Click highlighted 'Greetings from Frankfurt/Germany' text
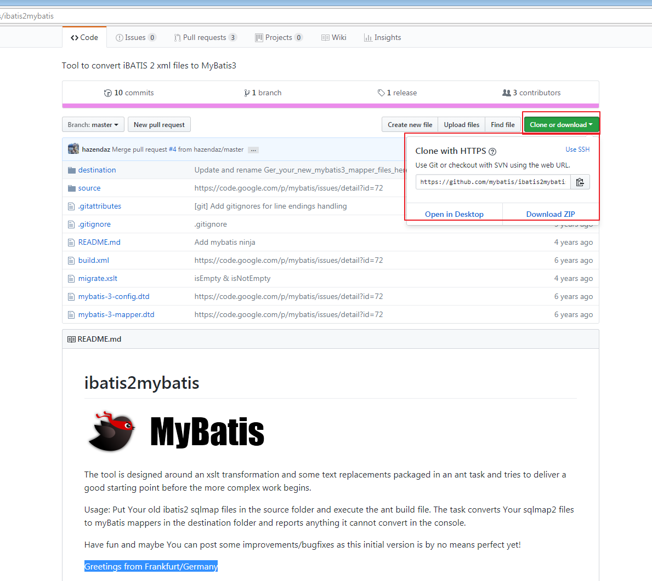Screen dimensions: 652x581 point(151,566)
